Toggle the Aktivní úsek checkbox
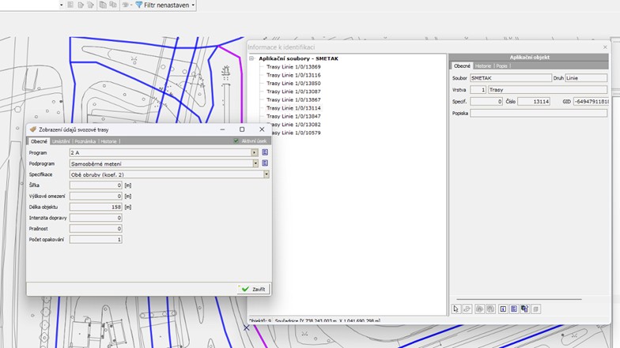 point(236,140)
